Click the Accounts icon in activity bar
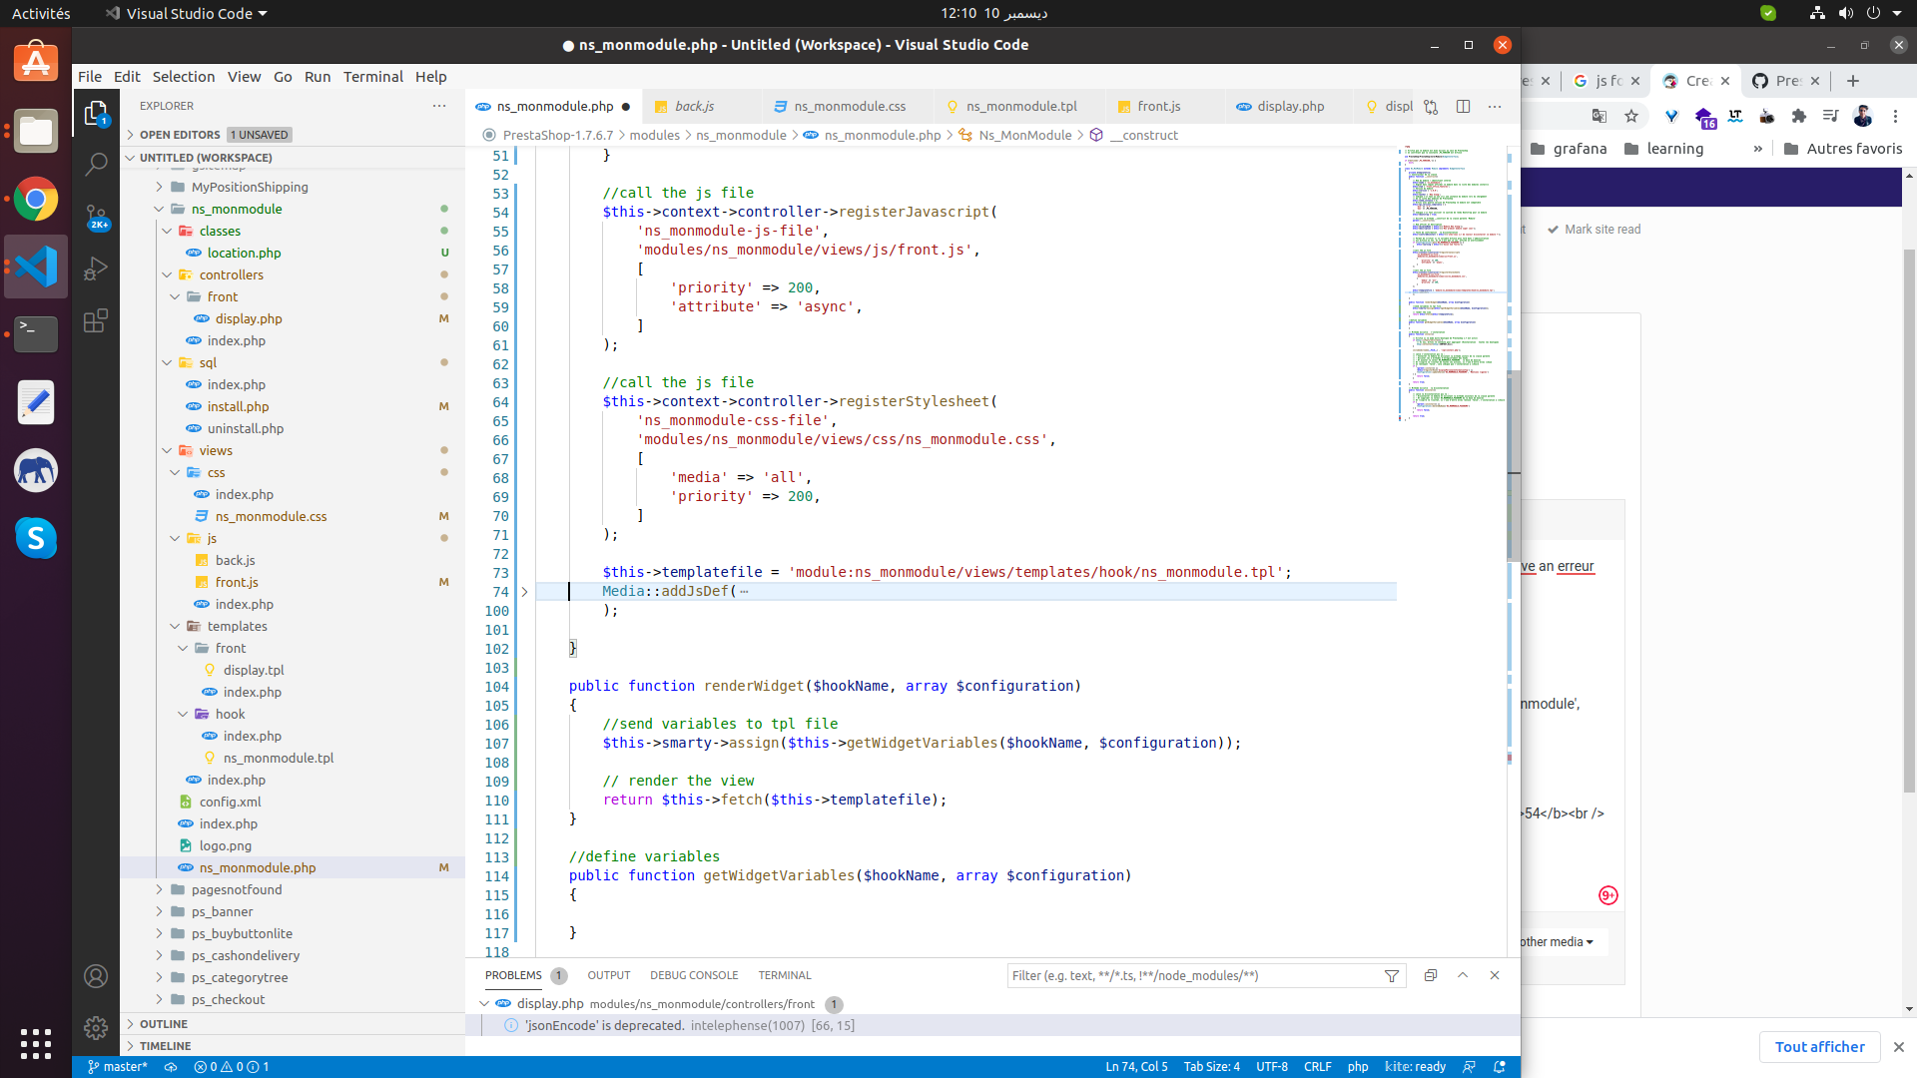Viewport: 1917px width, 1078px height. tap(96, 976)
